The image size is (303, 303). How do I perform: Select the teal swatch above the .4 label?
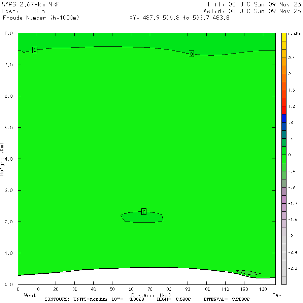[284, 134]
